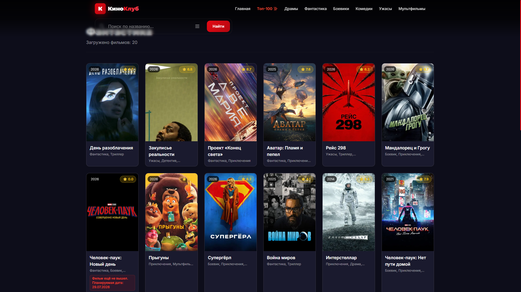Open the Топ-100 section
The height and width of the screenshot is (292, 521).
click(x=267, y=9)
